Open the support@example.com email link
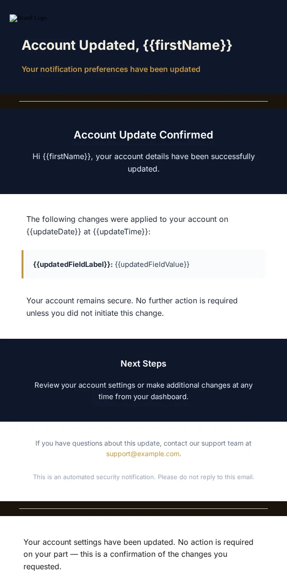Screen dimensions: 287x575 (x=143, y=454)
